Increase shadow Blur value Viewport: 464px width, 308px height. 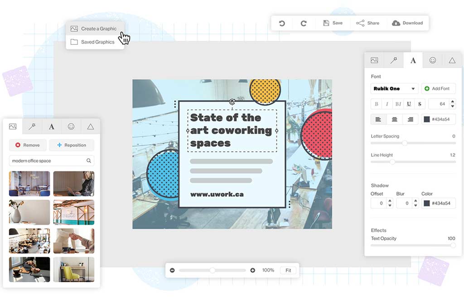(x=416, y=201)
